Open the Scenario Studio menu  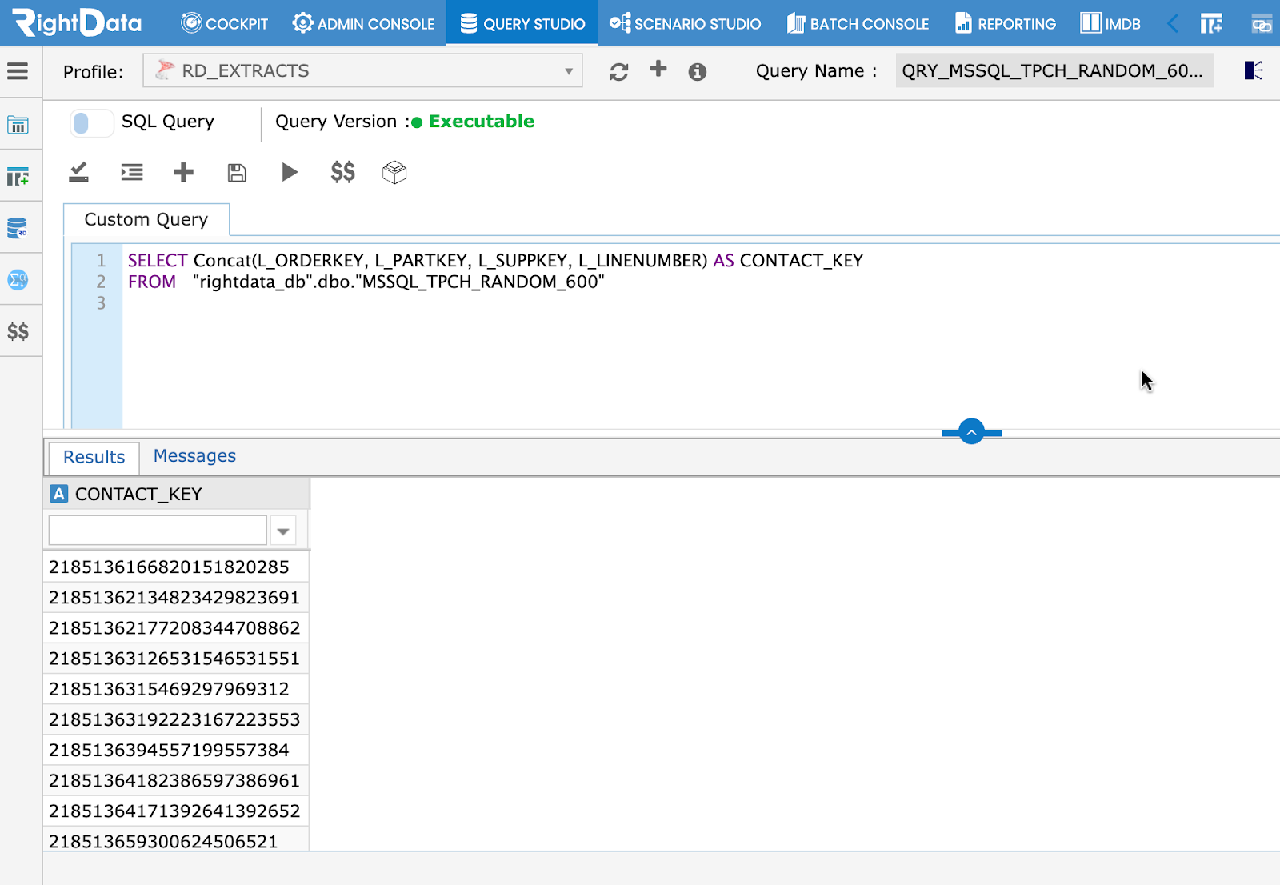(686, 23)
